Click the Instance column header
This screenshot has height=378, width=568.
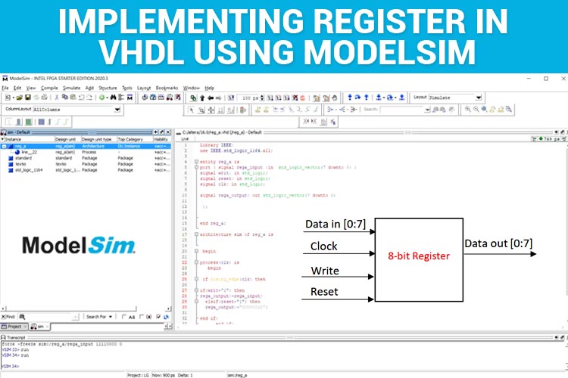point(27,139)
